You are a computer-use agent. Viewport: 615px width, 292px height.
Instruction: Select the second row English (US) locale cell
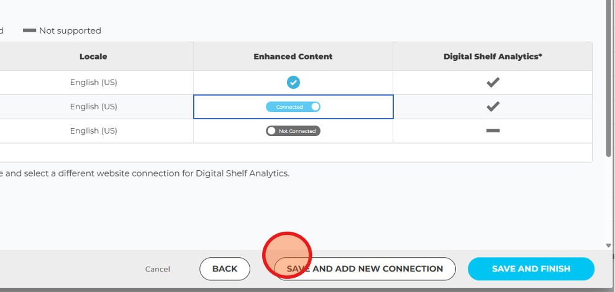pyautogui.click(x=93, y=106)
